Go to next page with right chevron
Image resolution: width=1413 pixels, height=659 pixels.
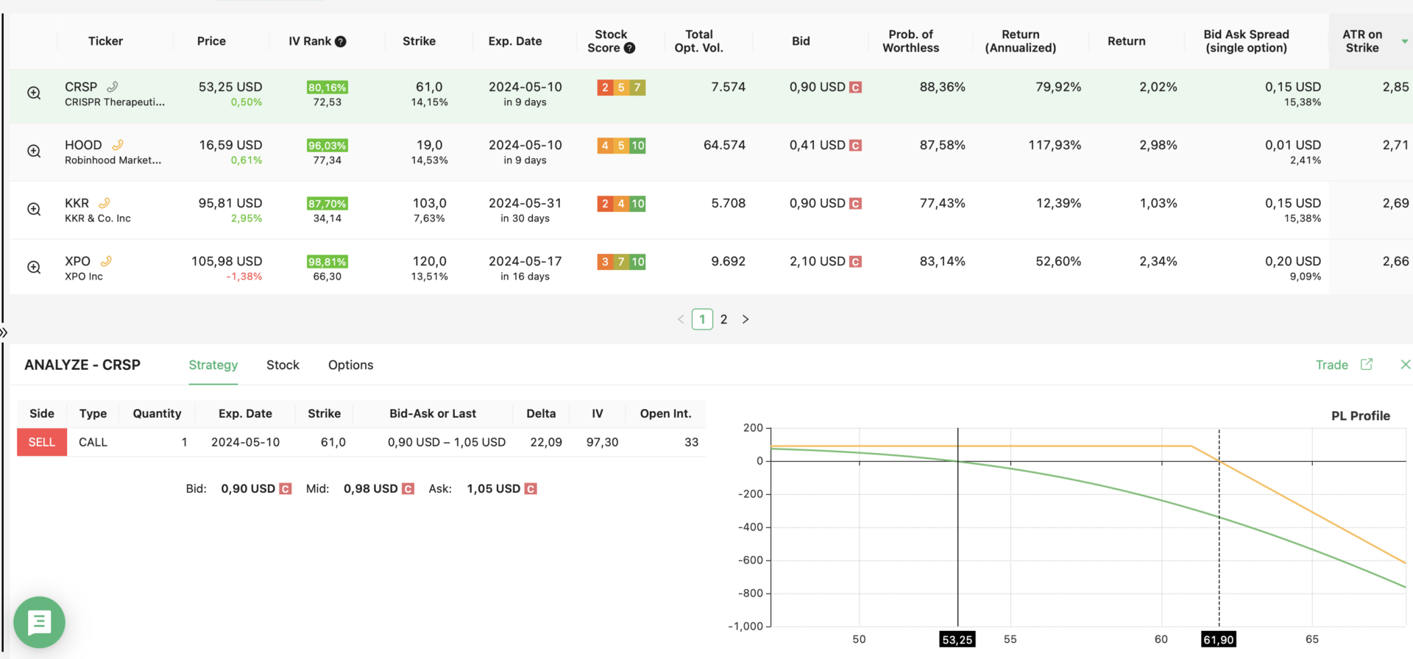(x=746, y=319)
